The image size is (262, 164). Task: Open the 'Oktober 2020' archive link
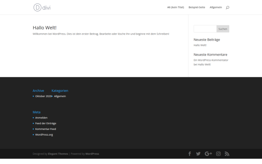pyautogui.click(x=43, y=96)
